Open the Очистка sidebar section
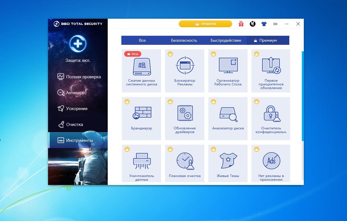 pyautogui.click(x=74, y=125)
